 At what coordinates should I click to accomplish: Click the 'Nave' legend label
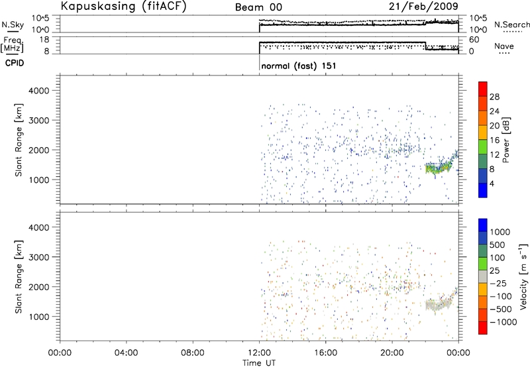pos(504,46)
